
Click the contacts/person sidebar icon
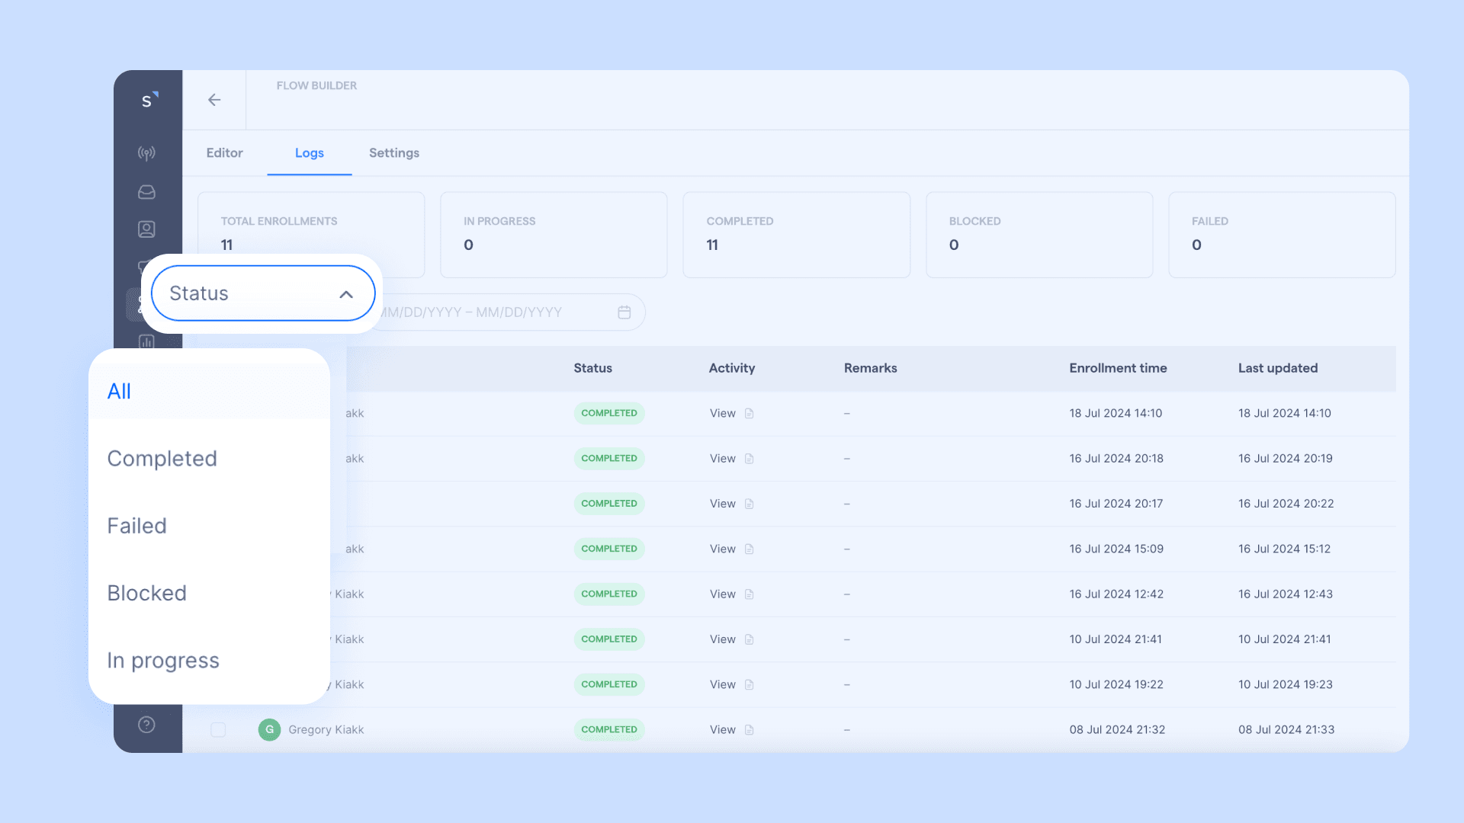pyautogui.click(x=147, y=229)
